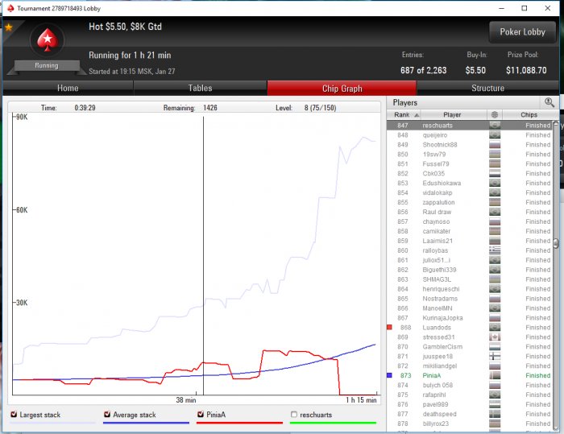This screenshot has width=564, height=434.
Task: Click the flag icon for reschuarts
Action: point(495,126)
